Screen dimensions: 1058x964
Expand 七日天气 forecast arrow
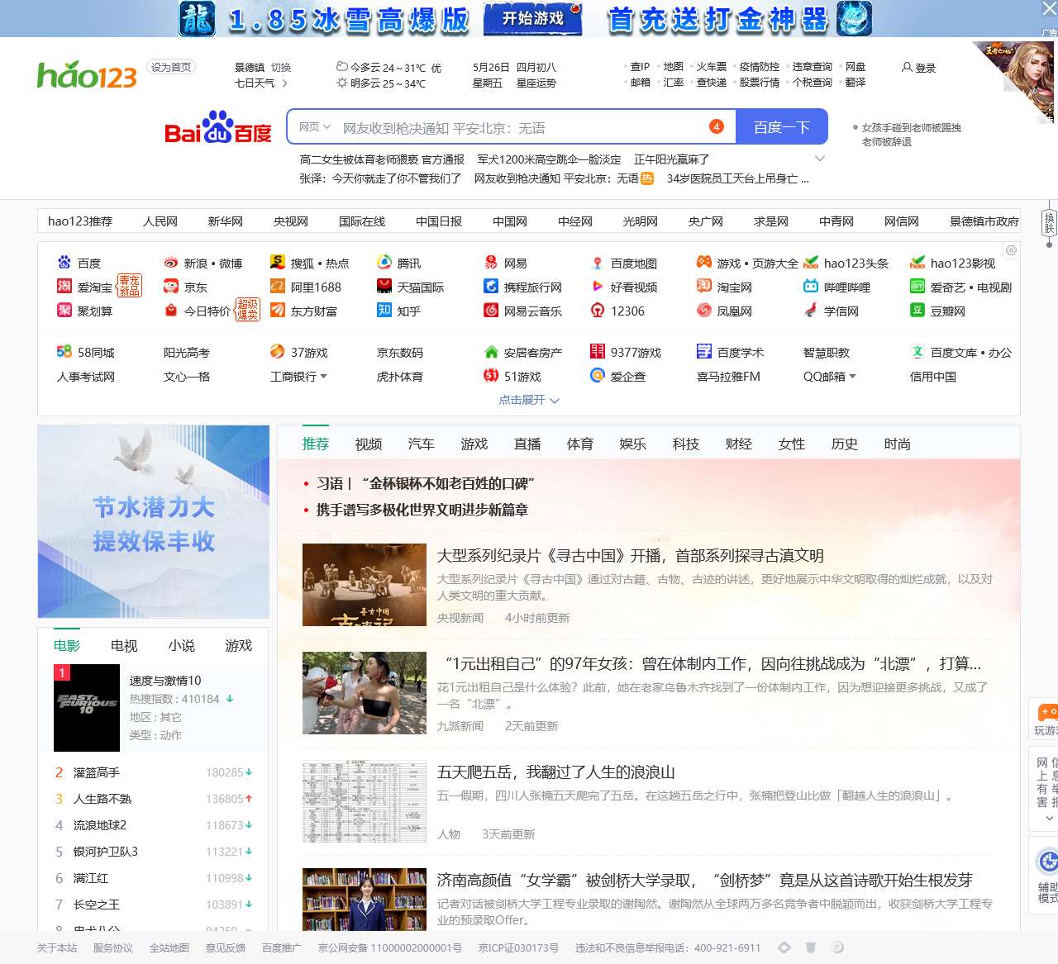pos(284,83)
